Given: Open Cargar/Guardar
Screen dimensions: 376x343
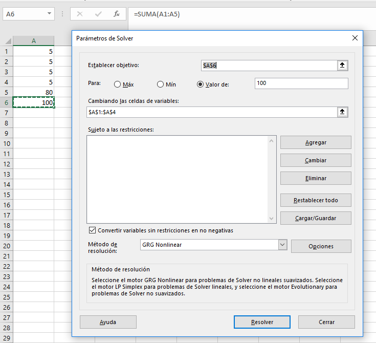Looking at the screenshot, I should 316,218.
